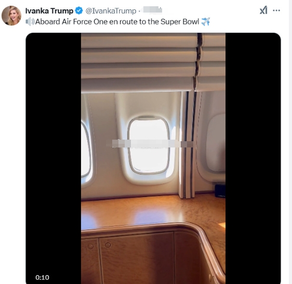Open Ivanka Trump's profile picture
The width and height of the screenshot is (292, 284).
(x=11, y=16)
